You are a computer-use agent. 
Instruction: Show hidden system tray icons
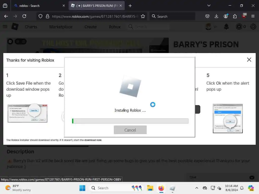click(197, 188)
